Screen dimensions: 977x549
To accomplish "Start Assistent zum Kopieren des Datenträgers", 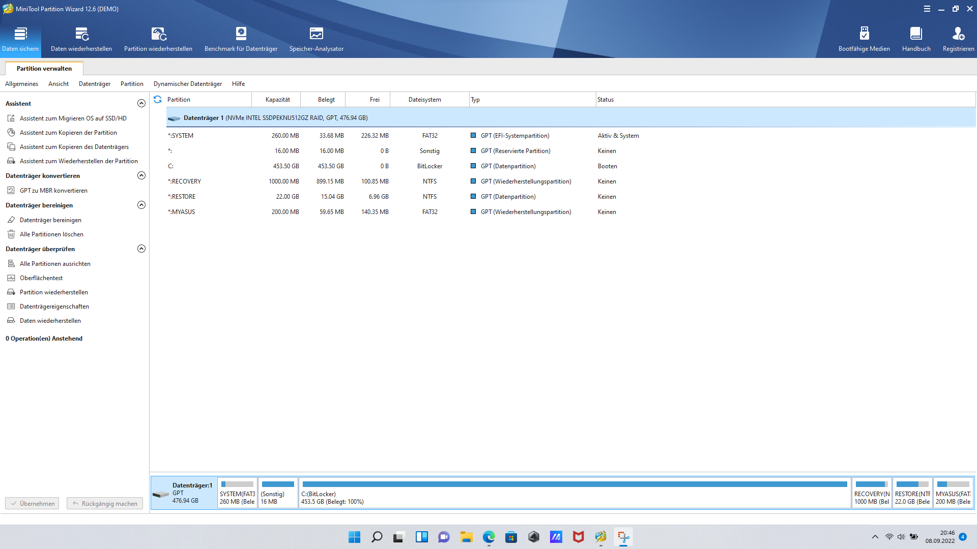I will point(74,146).
